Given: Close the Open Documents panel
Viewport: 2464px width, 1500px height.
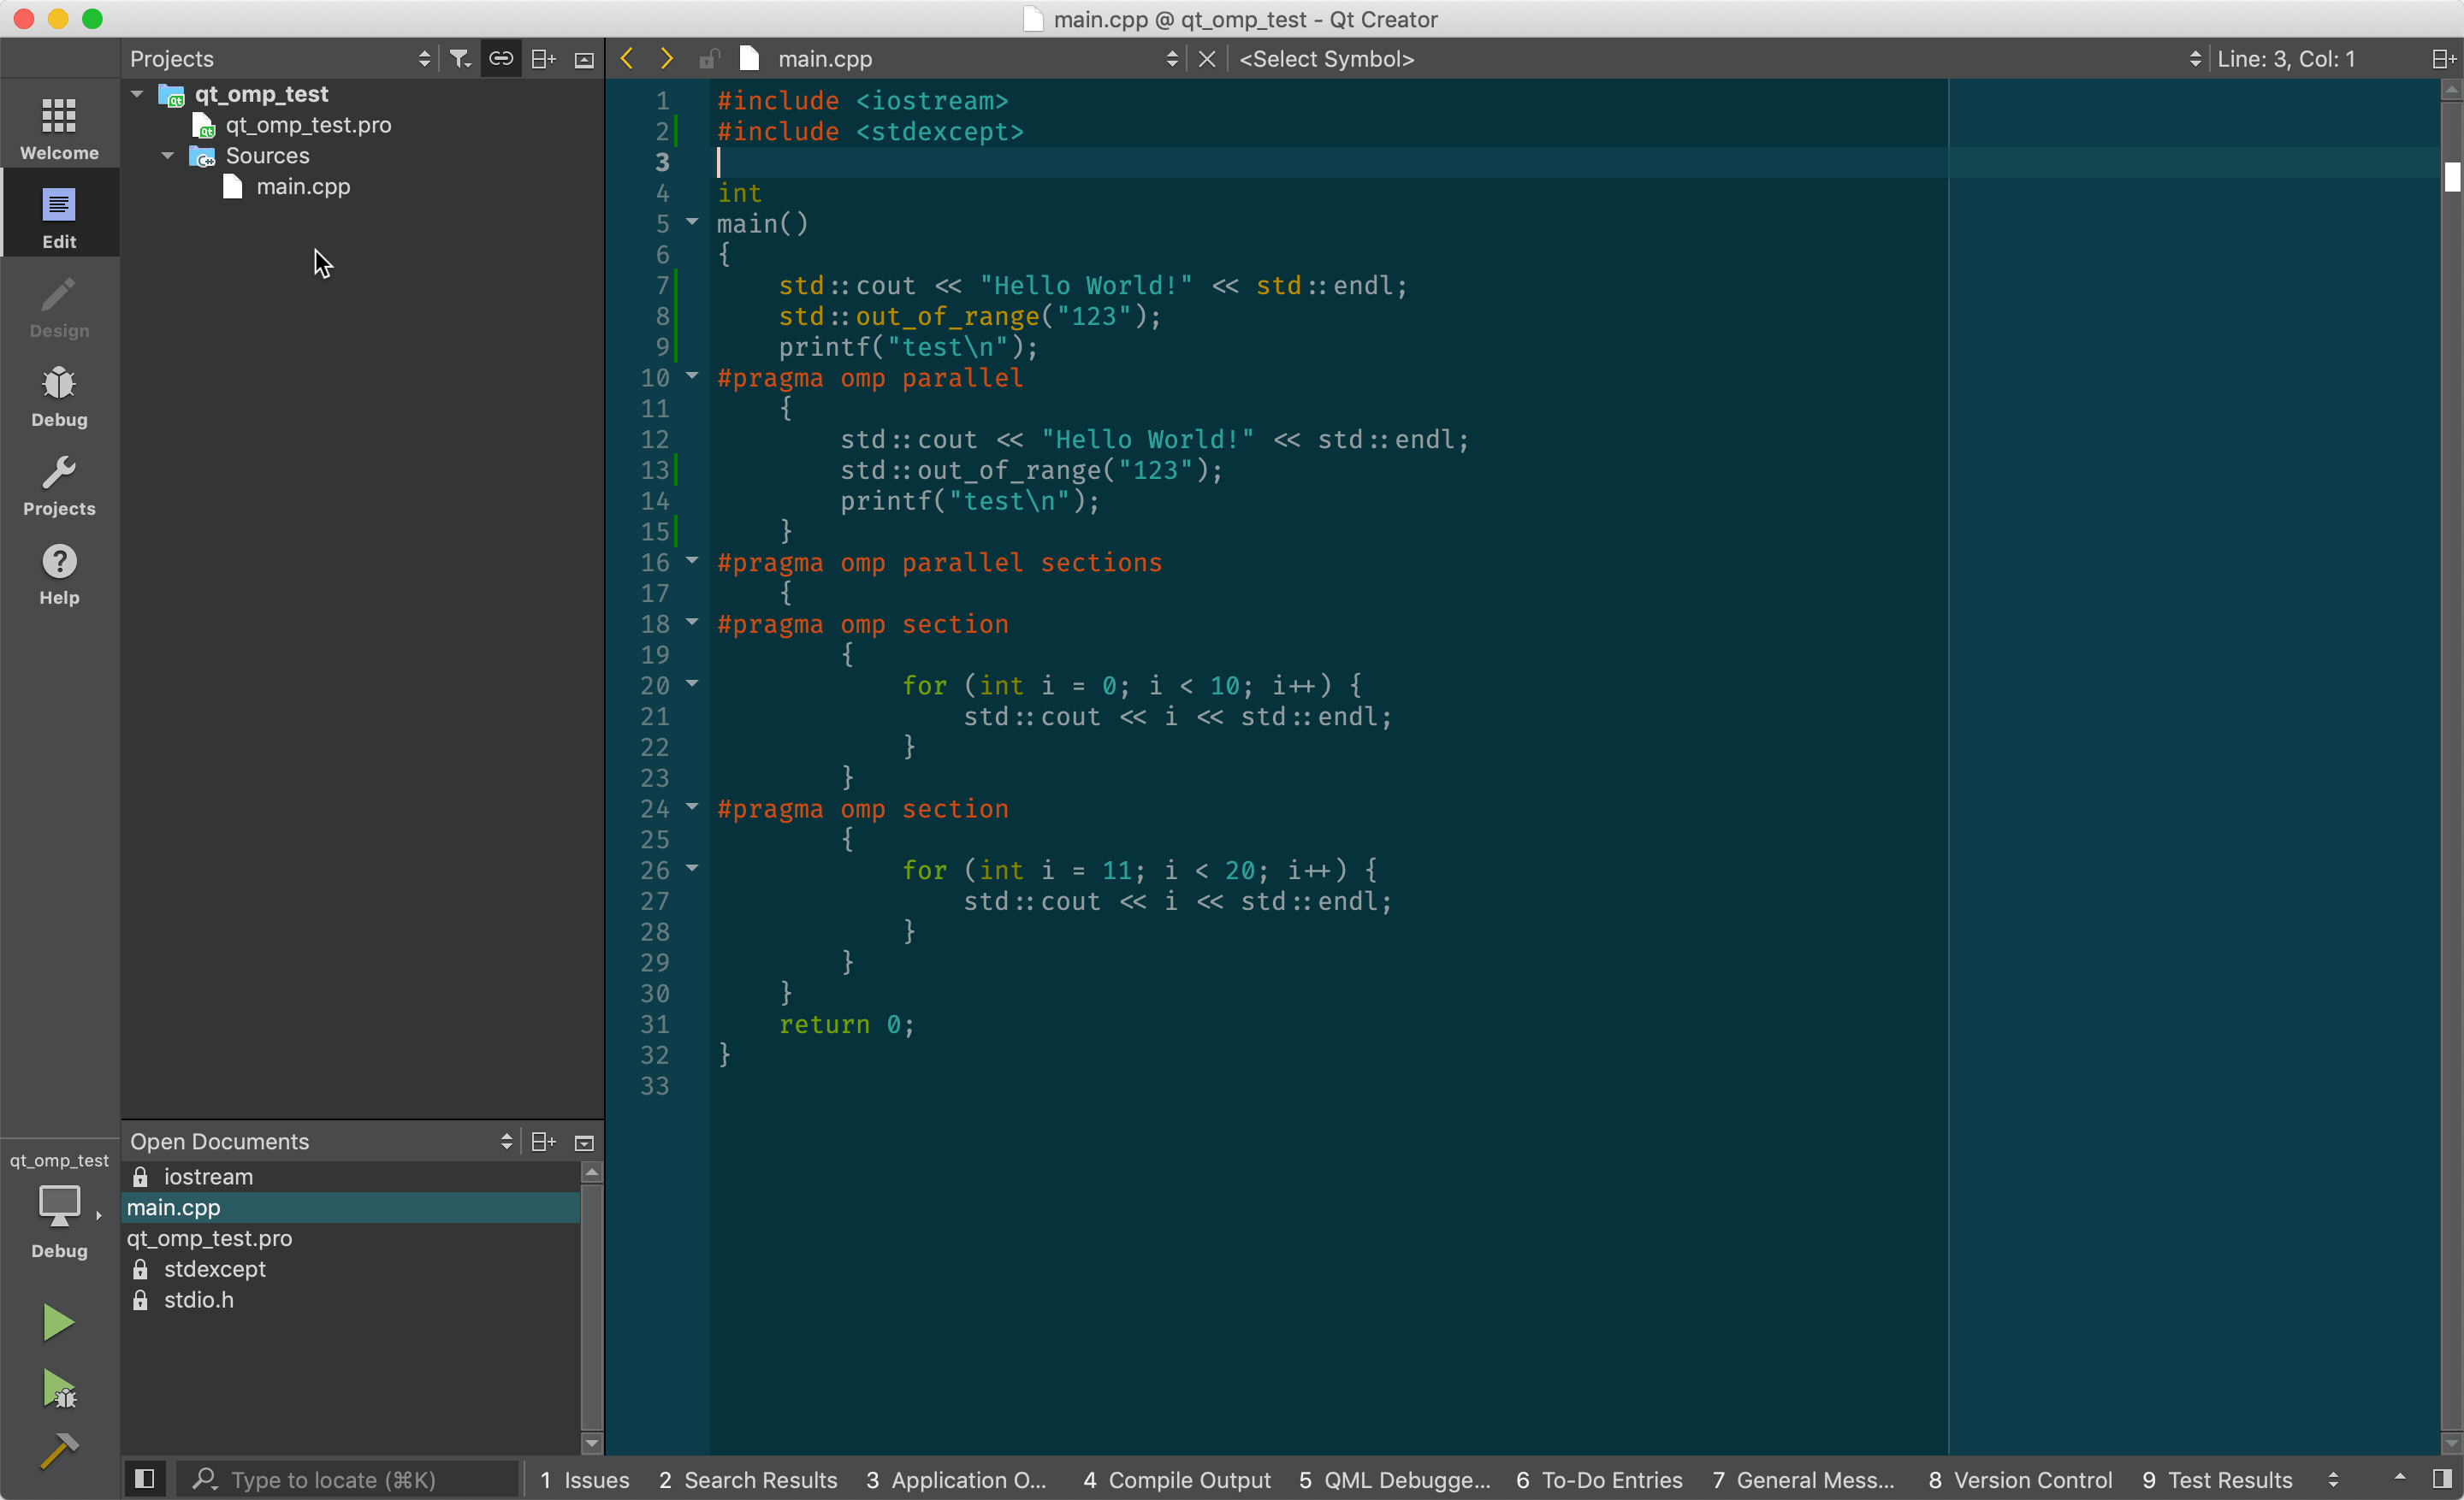Looking at the screenshot, I should (x=584, y=1143).
